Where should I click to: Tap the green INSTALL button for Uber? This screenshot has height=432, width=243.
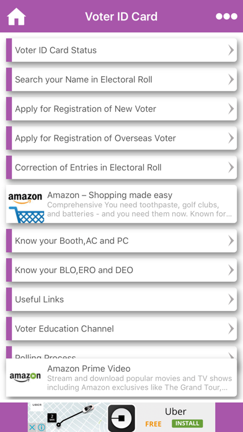187,423
